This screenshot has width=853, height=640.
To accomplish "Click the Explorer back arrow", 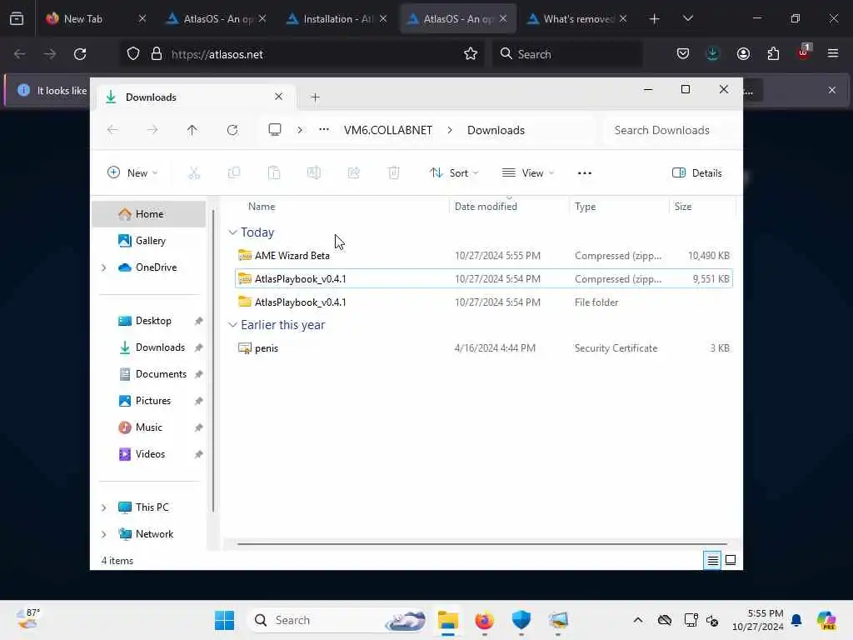I will pos(112,130).
